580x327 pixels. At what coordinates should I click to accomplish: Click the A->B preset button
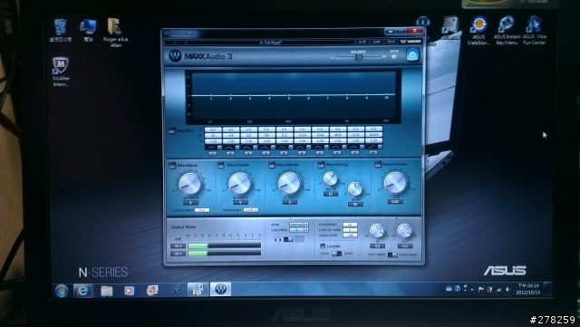click(362, 42)
